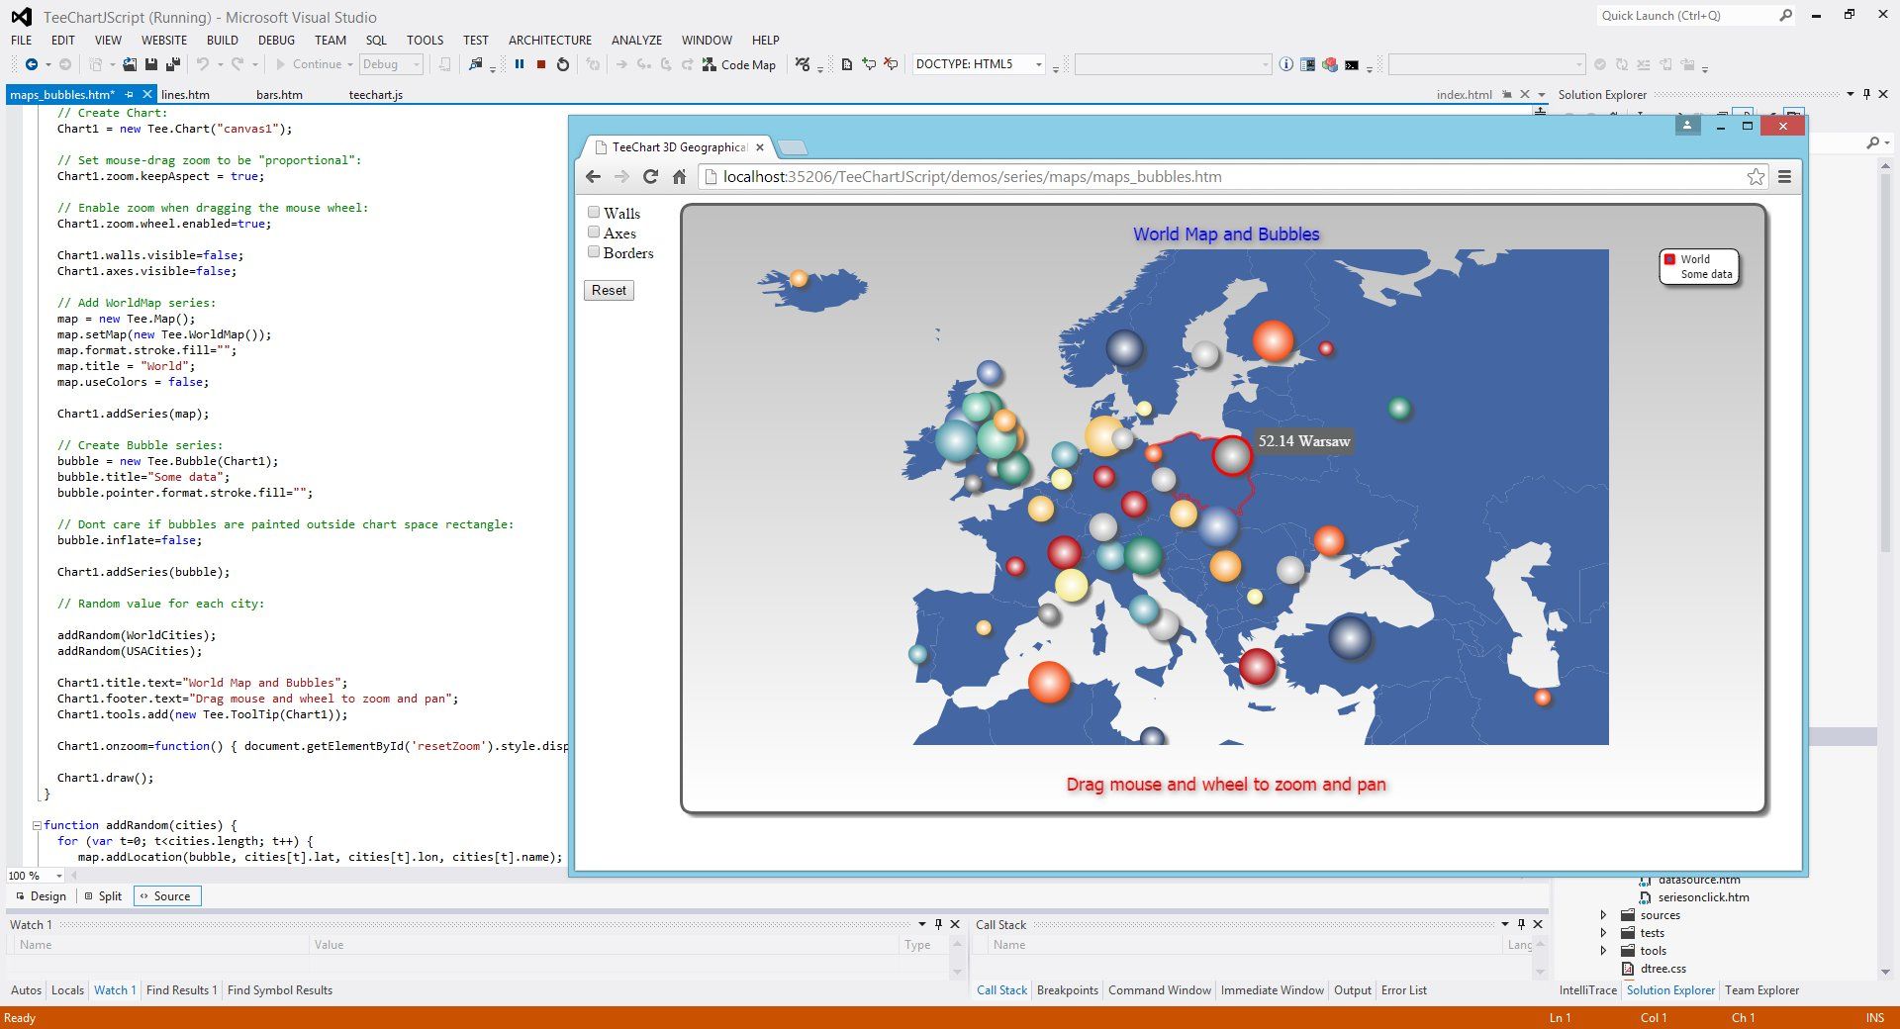The image size is (1900, 1029).
Task: Pause debugging with the Break All icon
Action: [520, 64]
